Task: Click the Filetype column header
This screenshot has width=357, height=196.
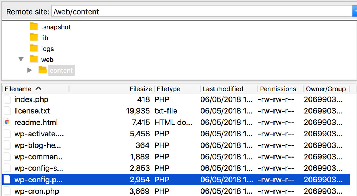Action: click(x=169, y=89)
